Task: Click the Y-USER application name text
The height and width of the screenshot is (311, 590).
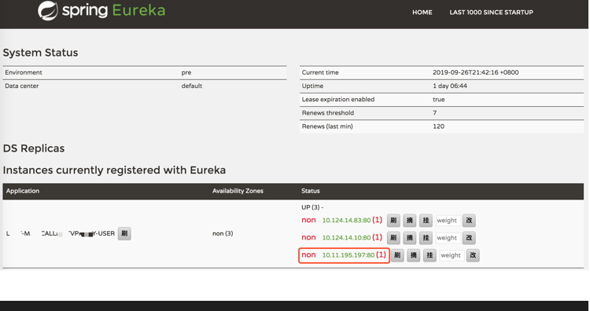Action: click(x=61, y=233)
